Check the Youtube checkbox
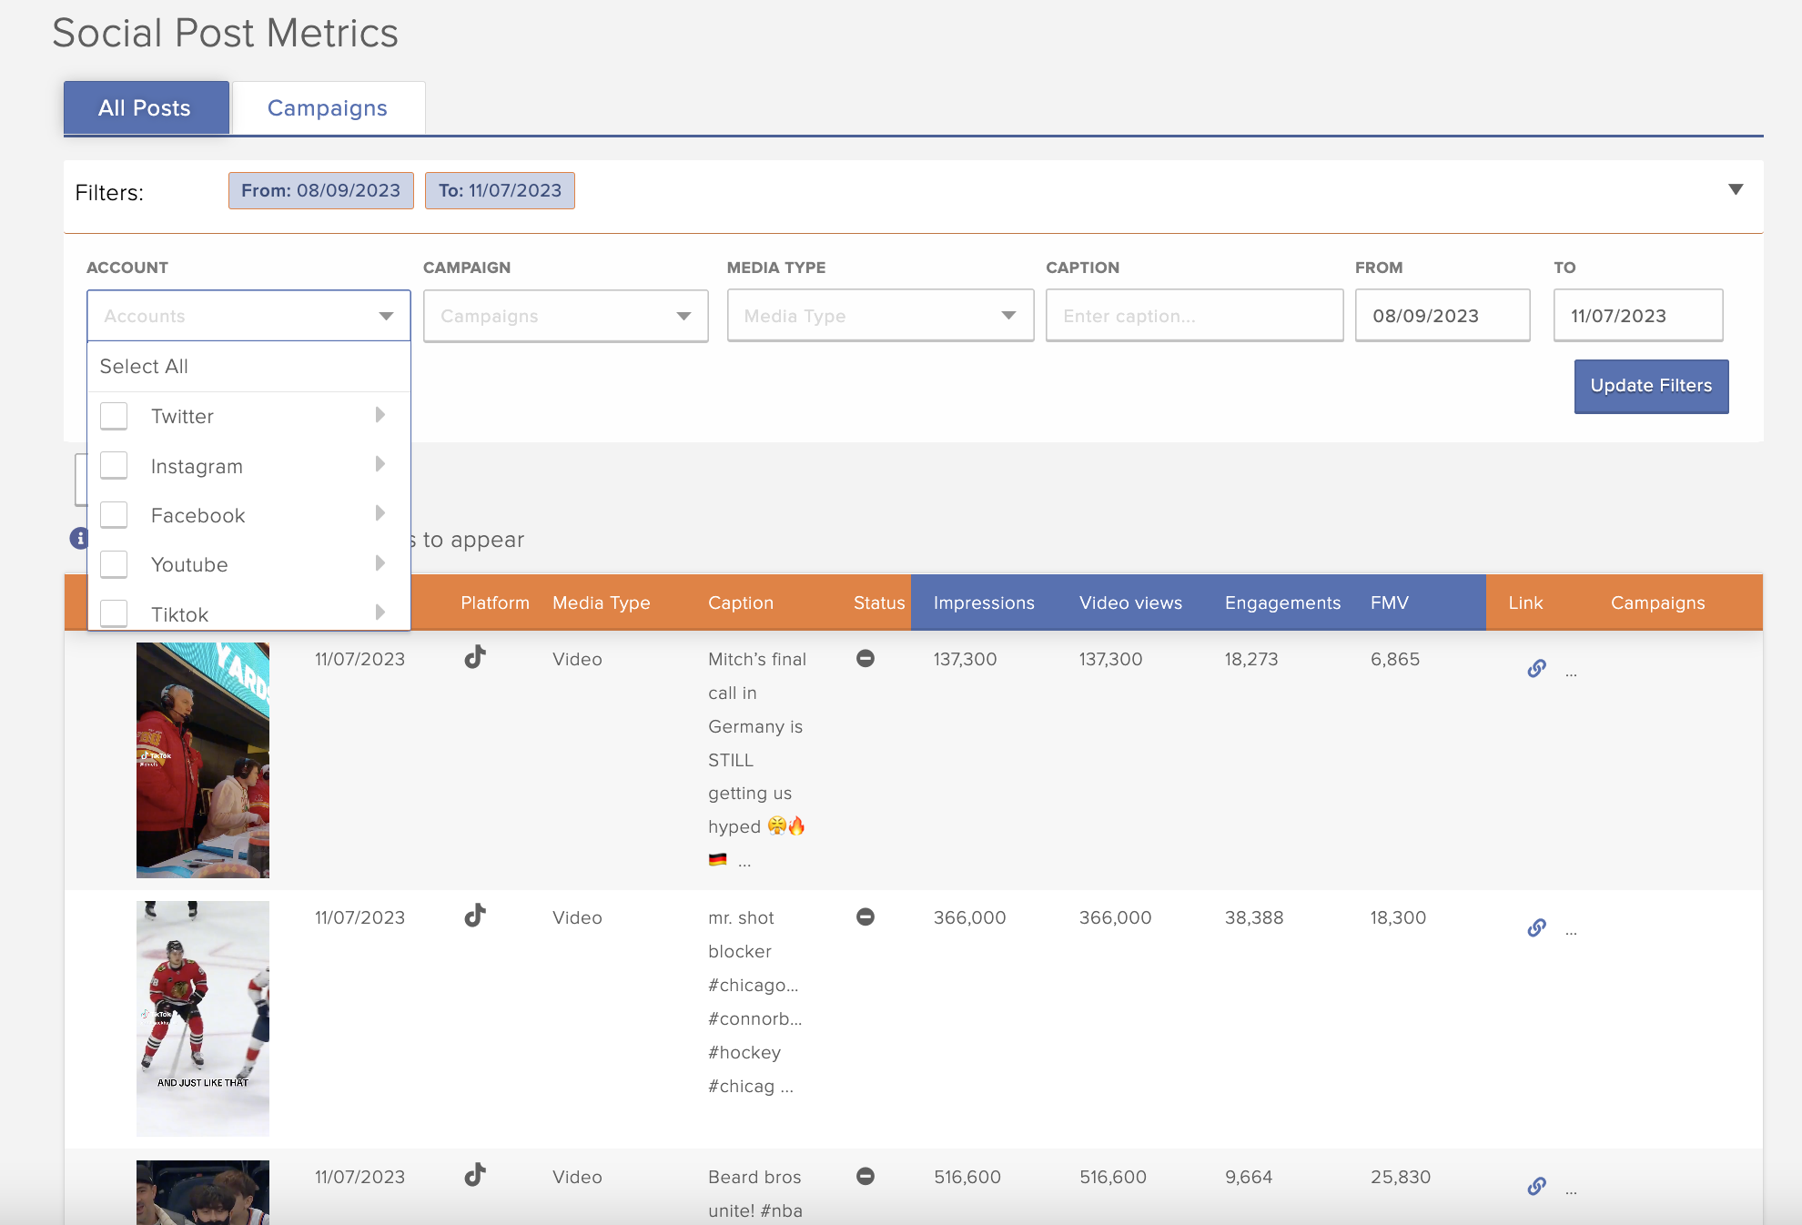The image size is (1802, 1225). (113, 563)
